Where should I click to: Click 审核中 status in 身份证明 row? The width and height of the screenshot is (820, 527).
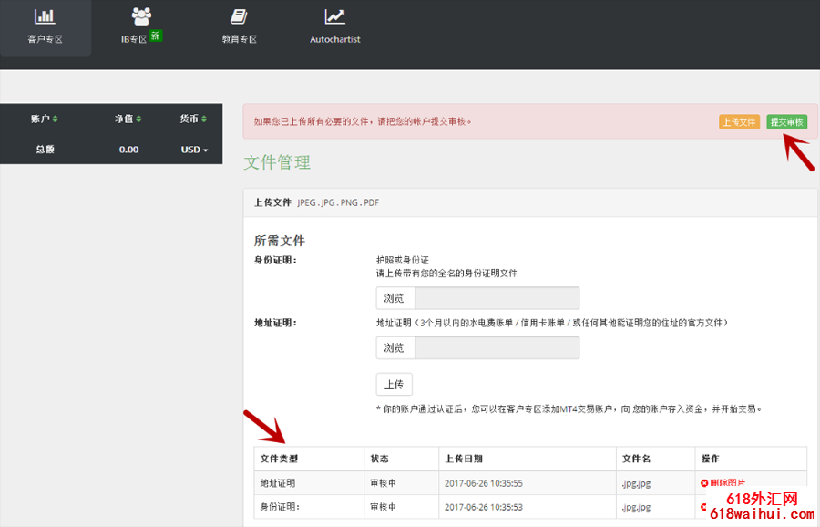(x=384, y=507)
